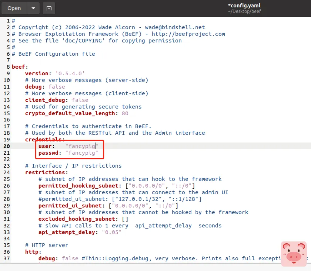Viewport: 311px width, 271px height.
Task: Click the '# Interface / IP restrictions' comment
Action: tap(73, 166)
